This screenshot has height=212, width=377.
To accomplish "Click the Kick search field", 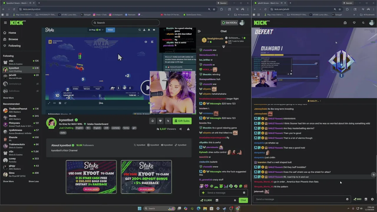I will (x=125, y=23).
